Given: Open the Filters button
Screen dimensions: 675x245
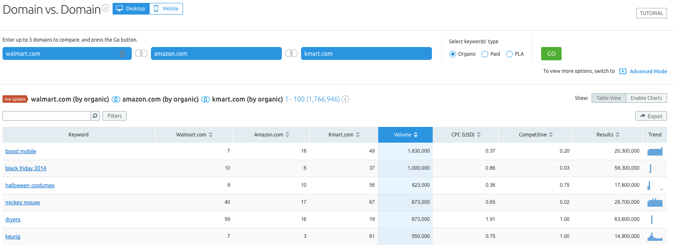Looking at the screenshot, I should coord(115,116).
